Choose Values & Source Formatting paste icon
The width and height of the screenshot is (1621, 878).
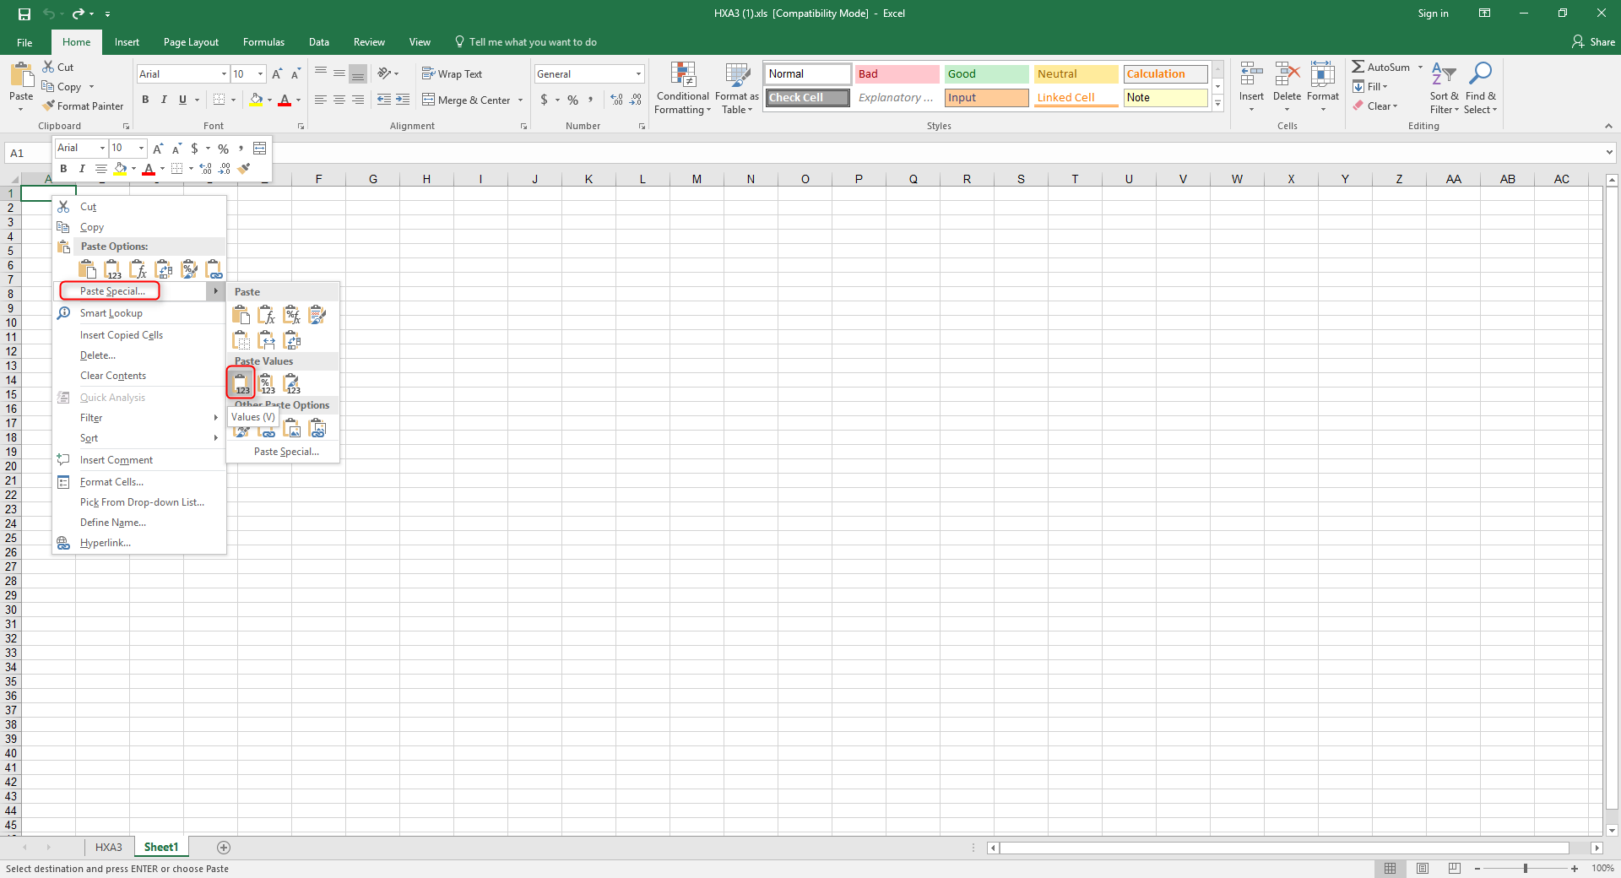coord(292,383)
